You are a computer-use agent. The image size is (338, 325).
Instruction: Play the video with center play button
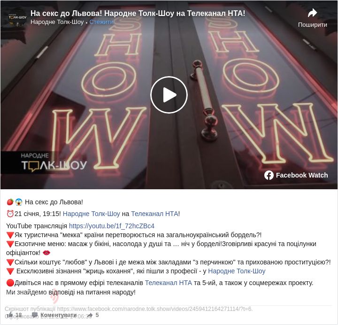169,95
